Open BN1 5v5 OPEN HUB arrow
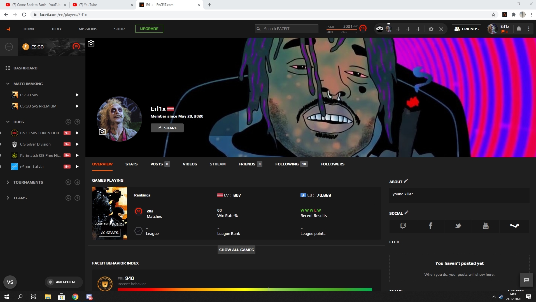536x302 pixels. tap(77, 133)
